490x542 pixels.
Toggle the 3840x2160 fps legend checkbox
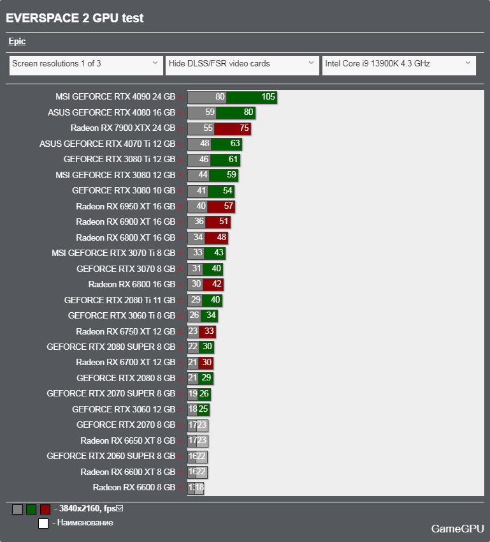120,508
